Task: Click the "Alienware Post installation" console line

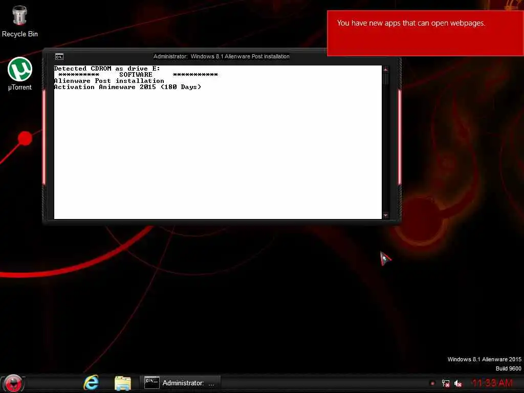Action: pyautogui.click(x=109, y=81)
